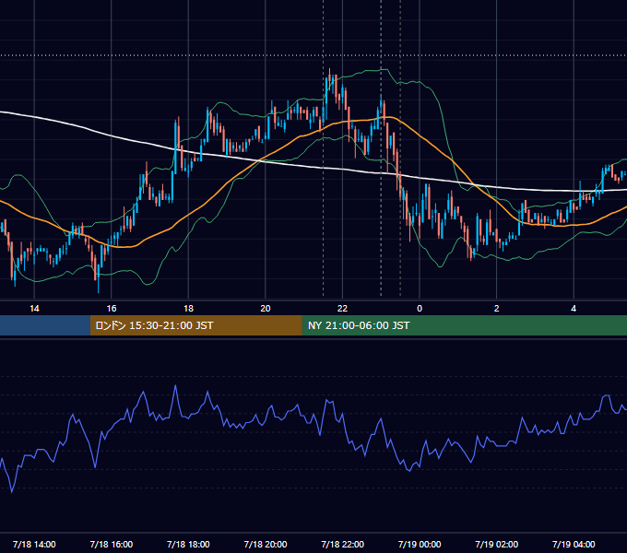Click the 7/19 02:00 date label
The image size is (627, 553).
[x=497, y=544]
